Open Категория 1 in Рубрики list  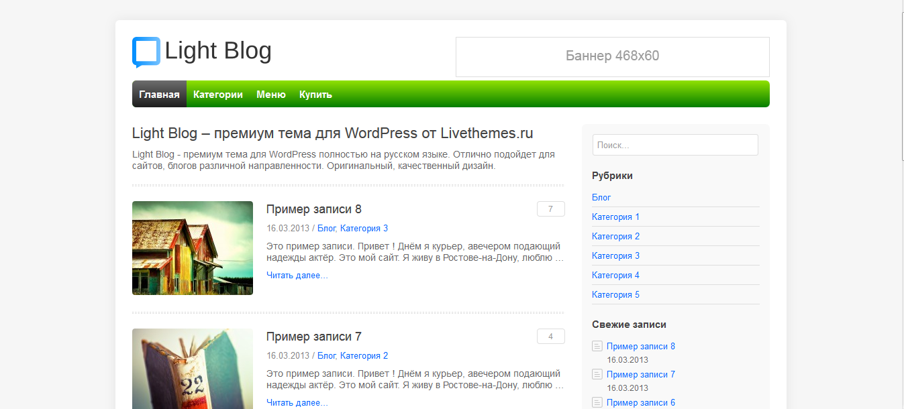(x=615, y=217)
